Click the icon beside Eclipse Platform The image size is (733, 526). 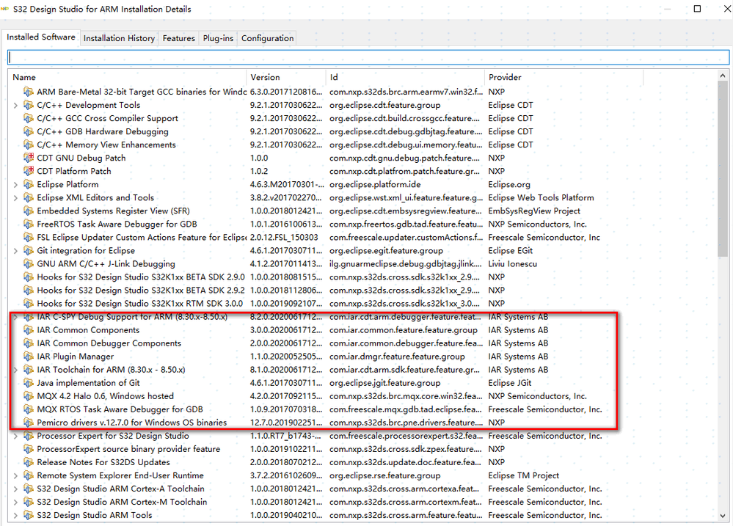(29, 185)
